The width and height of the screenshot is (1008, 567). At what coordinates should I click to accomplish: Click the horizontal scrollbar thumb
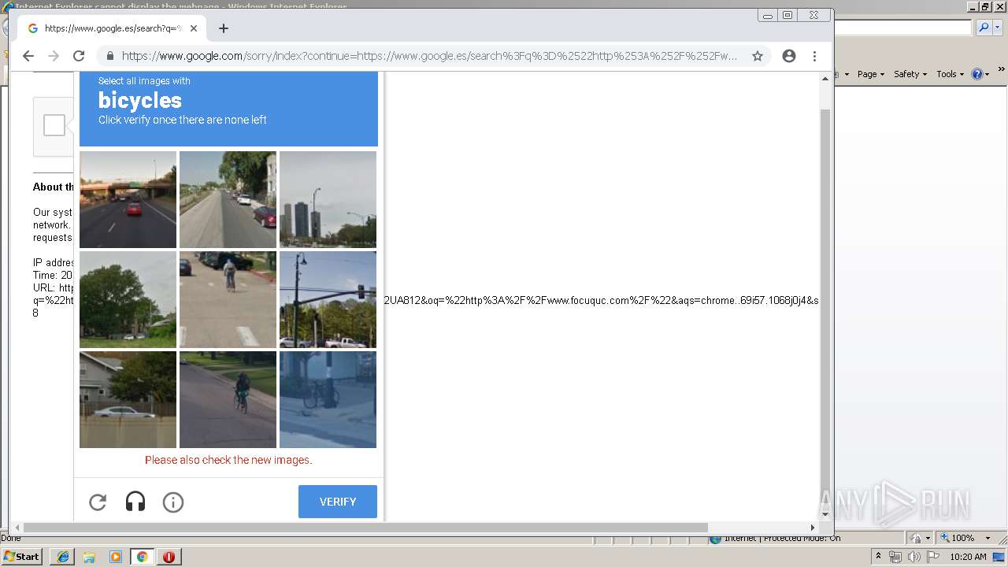tap(365, 528)
